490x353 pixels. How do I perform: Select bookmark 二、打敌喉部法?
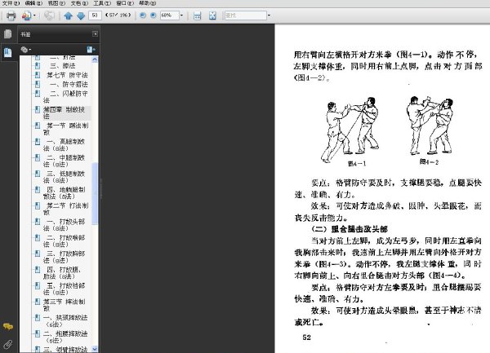click(64, 240)
